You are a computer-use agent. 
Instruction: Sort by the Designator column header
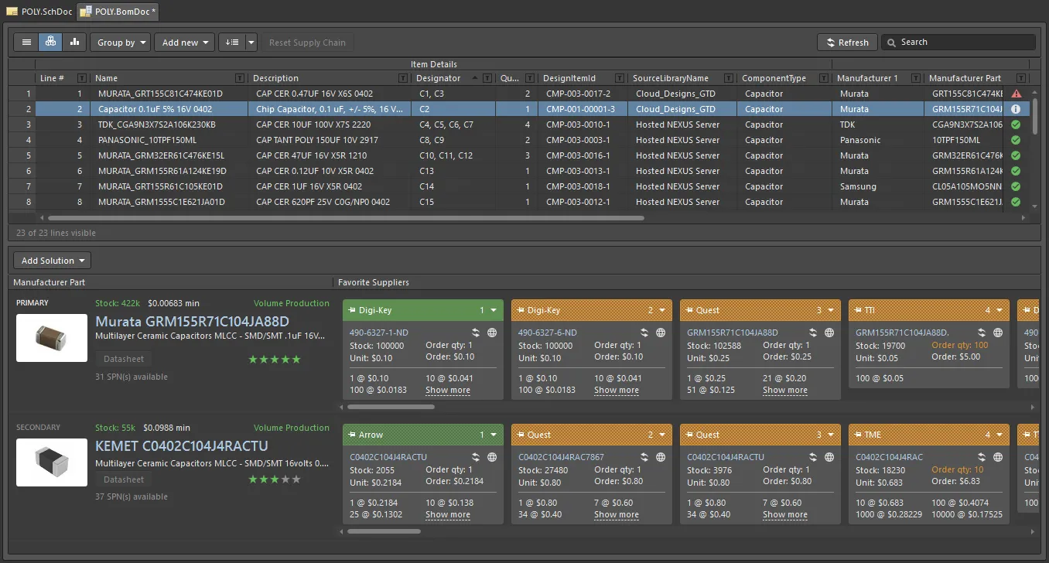point(439,78)
